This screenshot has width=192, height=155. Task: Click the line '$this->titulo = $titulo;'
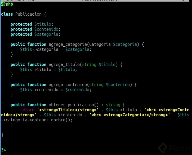click(x=49, y=69)
